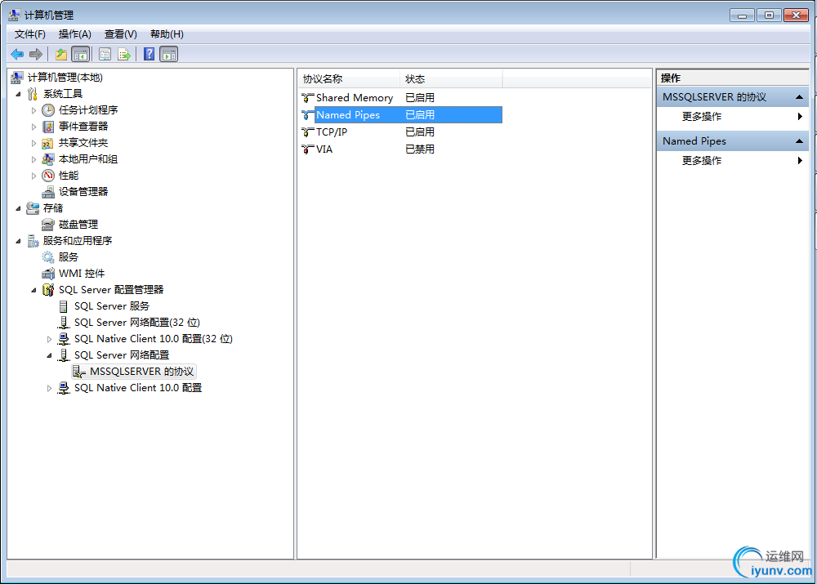Select 计算机管理(本地) root node

point(65,78)
